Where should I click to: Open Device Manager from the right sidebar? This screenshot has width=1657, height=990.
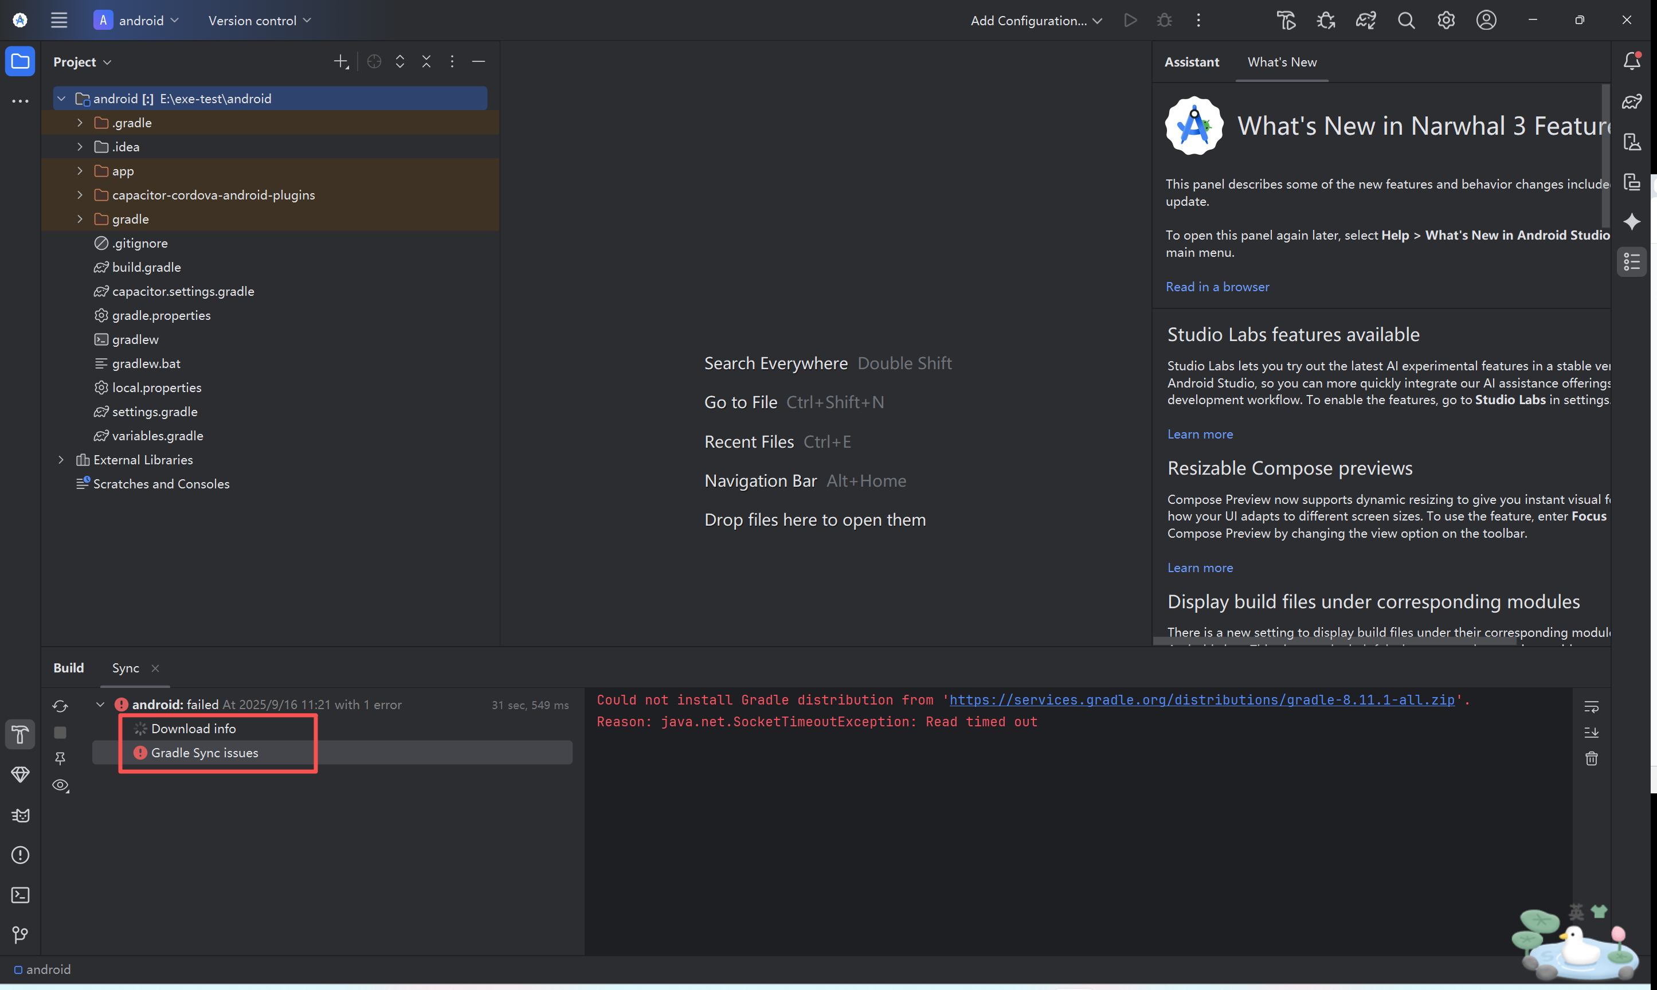pyautogui.click(x=1632, y=142)
